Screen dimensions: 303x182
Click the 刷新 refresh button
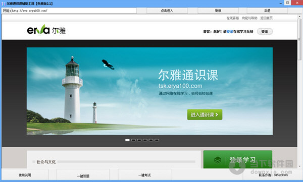pos(218,11)
